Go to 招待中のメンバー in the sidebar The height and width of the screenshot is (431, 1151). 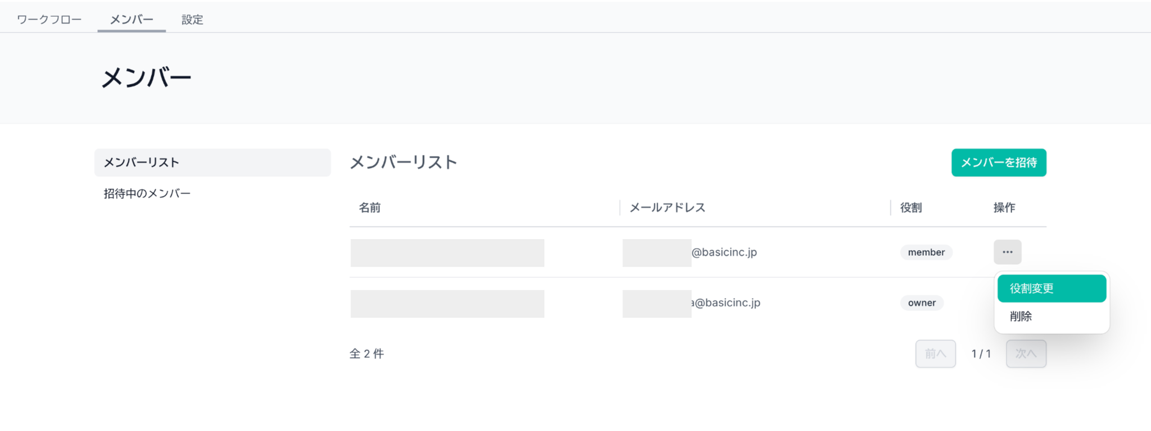pyautogui.click(x=147, y=194)
